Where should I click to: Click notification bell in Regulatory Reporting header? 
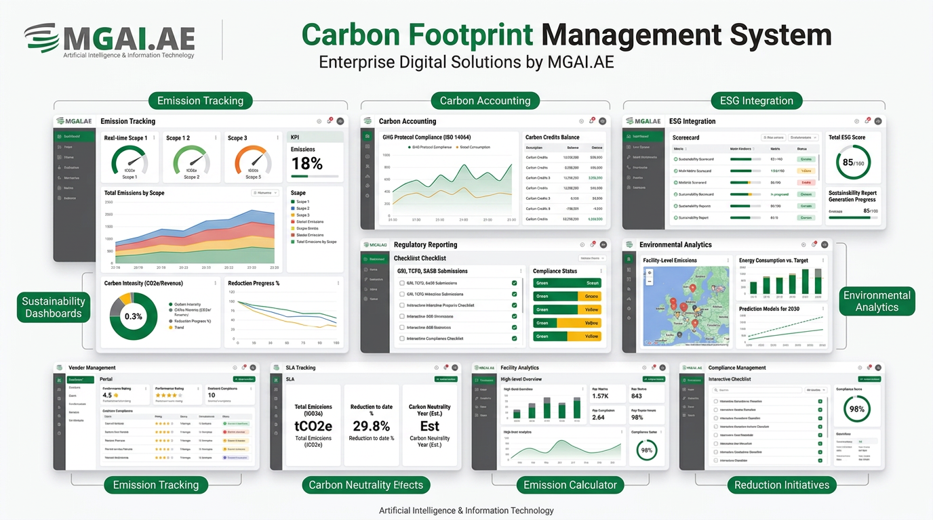[x=593, y=244]
